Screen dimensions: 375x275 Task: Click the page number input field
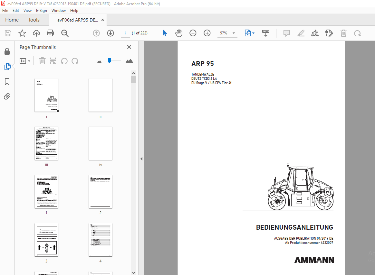[125, 33]
